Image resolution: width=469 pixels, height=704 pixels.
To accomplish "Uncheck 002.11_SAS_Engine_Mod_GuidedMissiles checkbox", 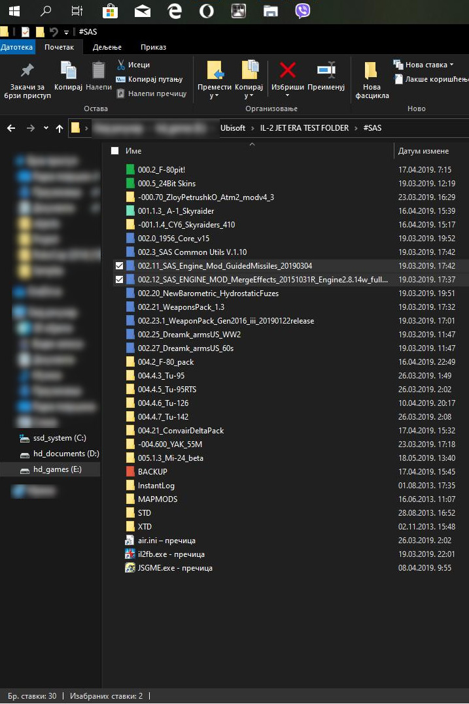I will [119, 266].
